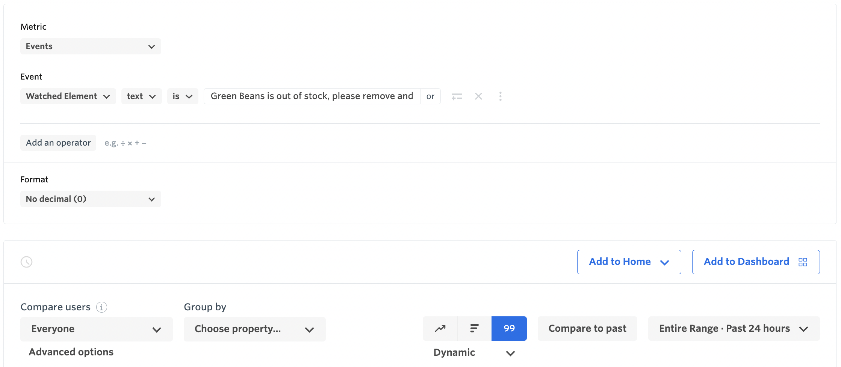Image resolution: width=841 pixels, height=367 pixels.
Task: Open the 'is' condition dropdown
Action: (183, 96)
